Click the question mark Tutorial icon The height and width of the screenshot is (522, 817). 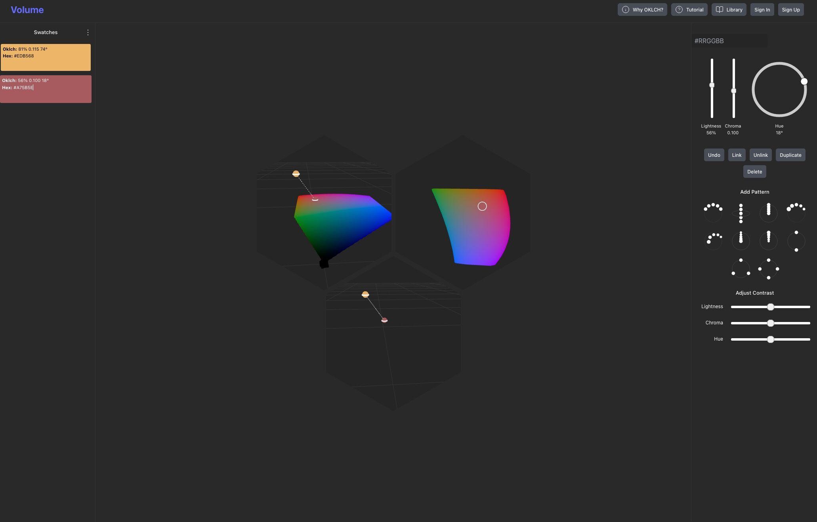tap(679, 10)
